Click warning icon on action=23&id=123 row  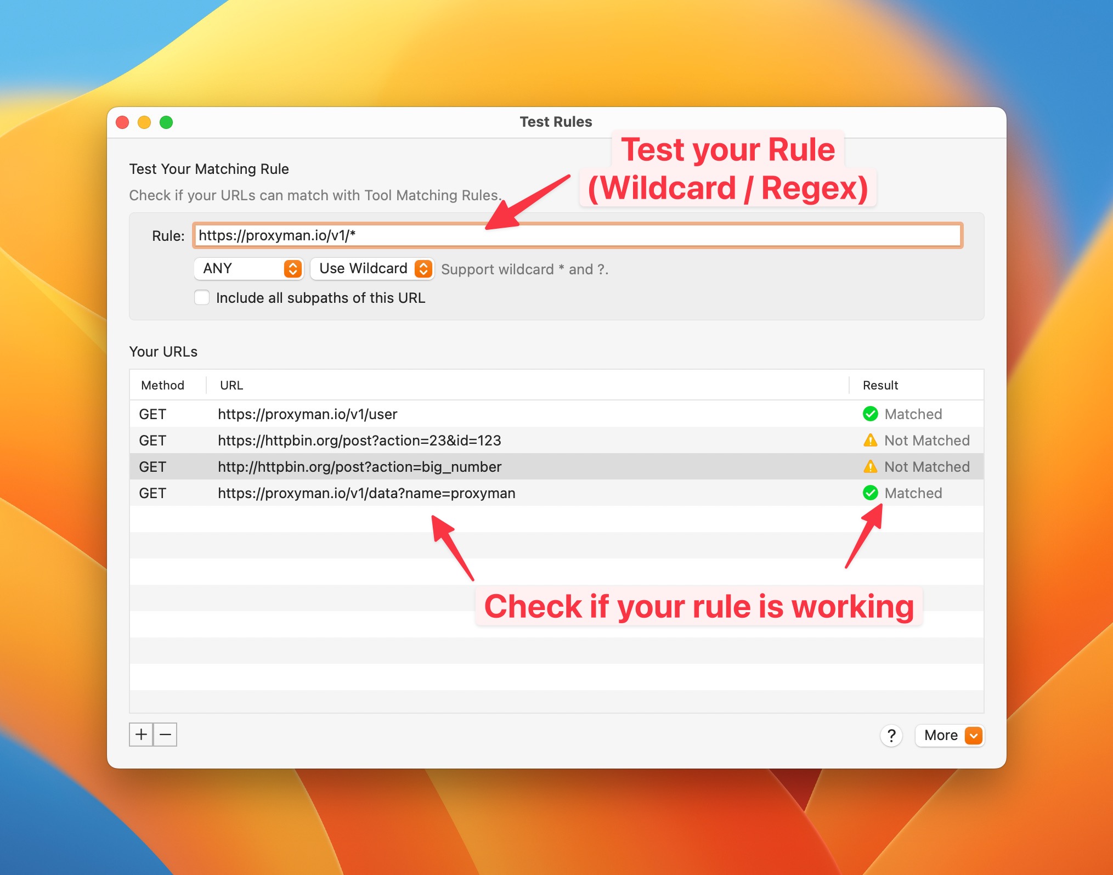tap(870, 440)
